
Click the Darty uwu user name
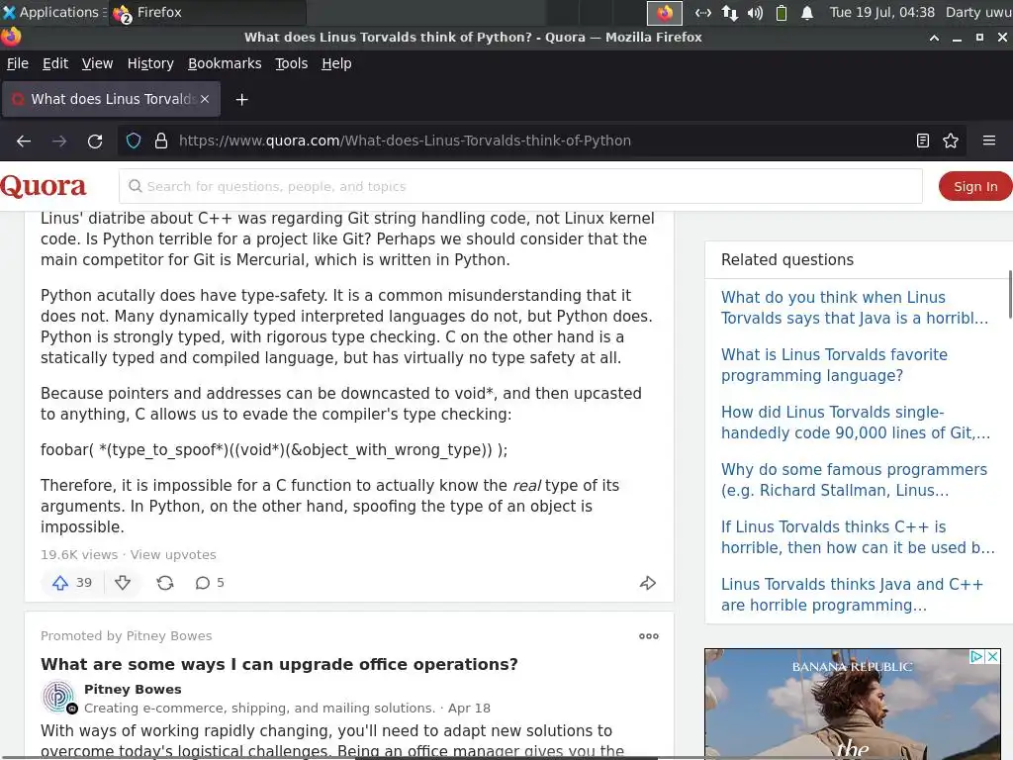click(978, 12)
